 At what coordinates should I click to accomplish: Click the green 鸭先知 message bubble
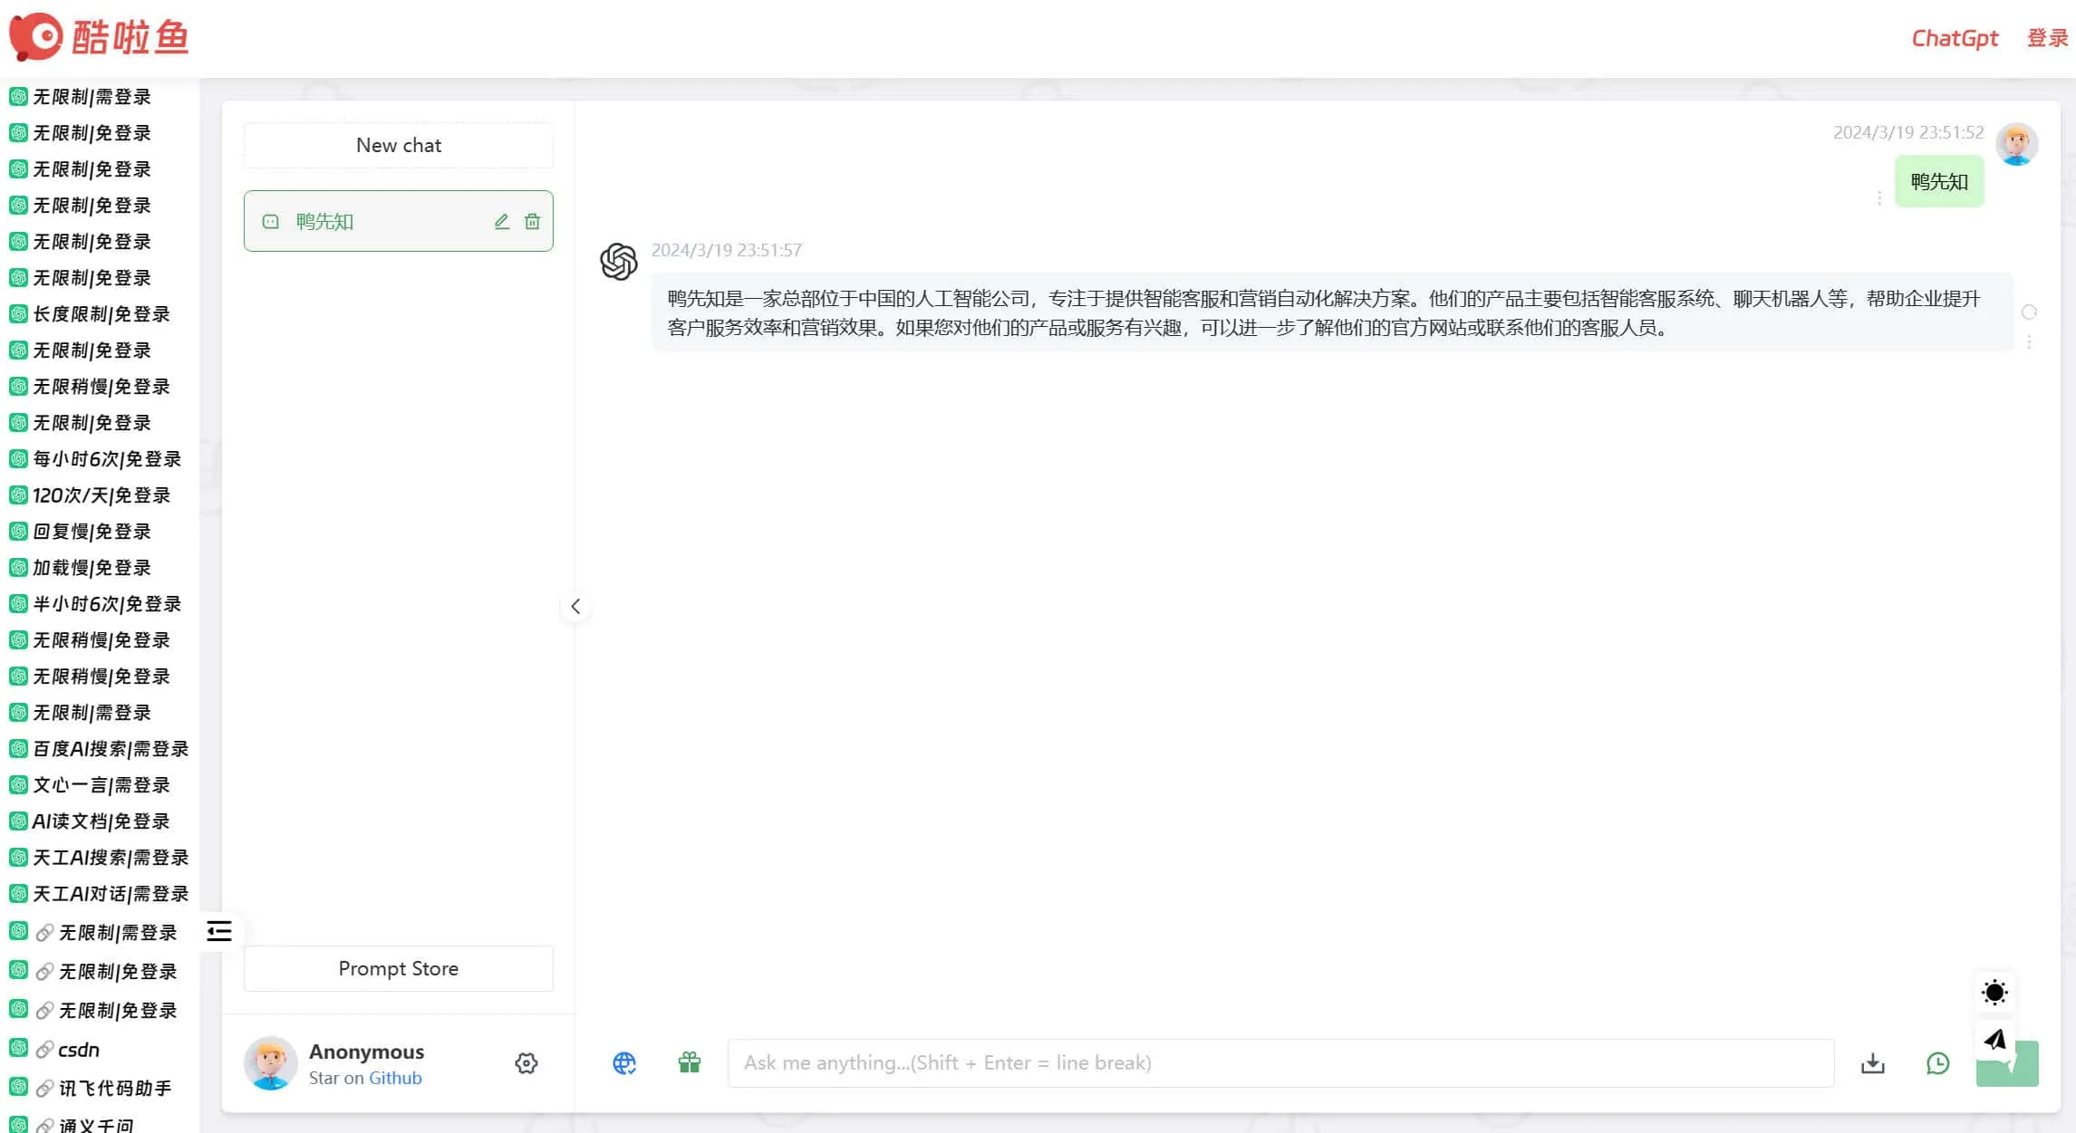(1939, 181)
